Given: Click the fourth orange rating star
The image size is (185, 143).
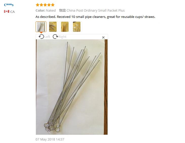Looking at the screenshot, I should [x=49, y=5].
